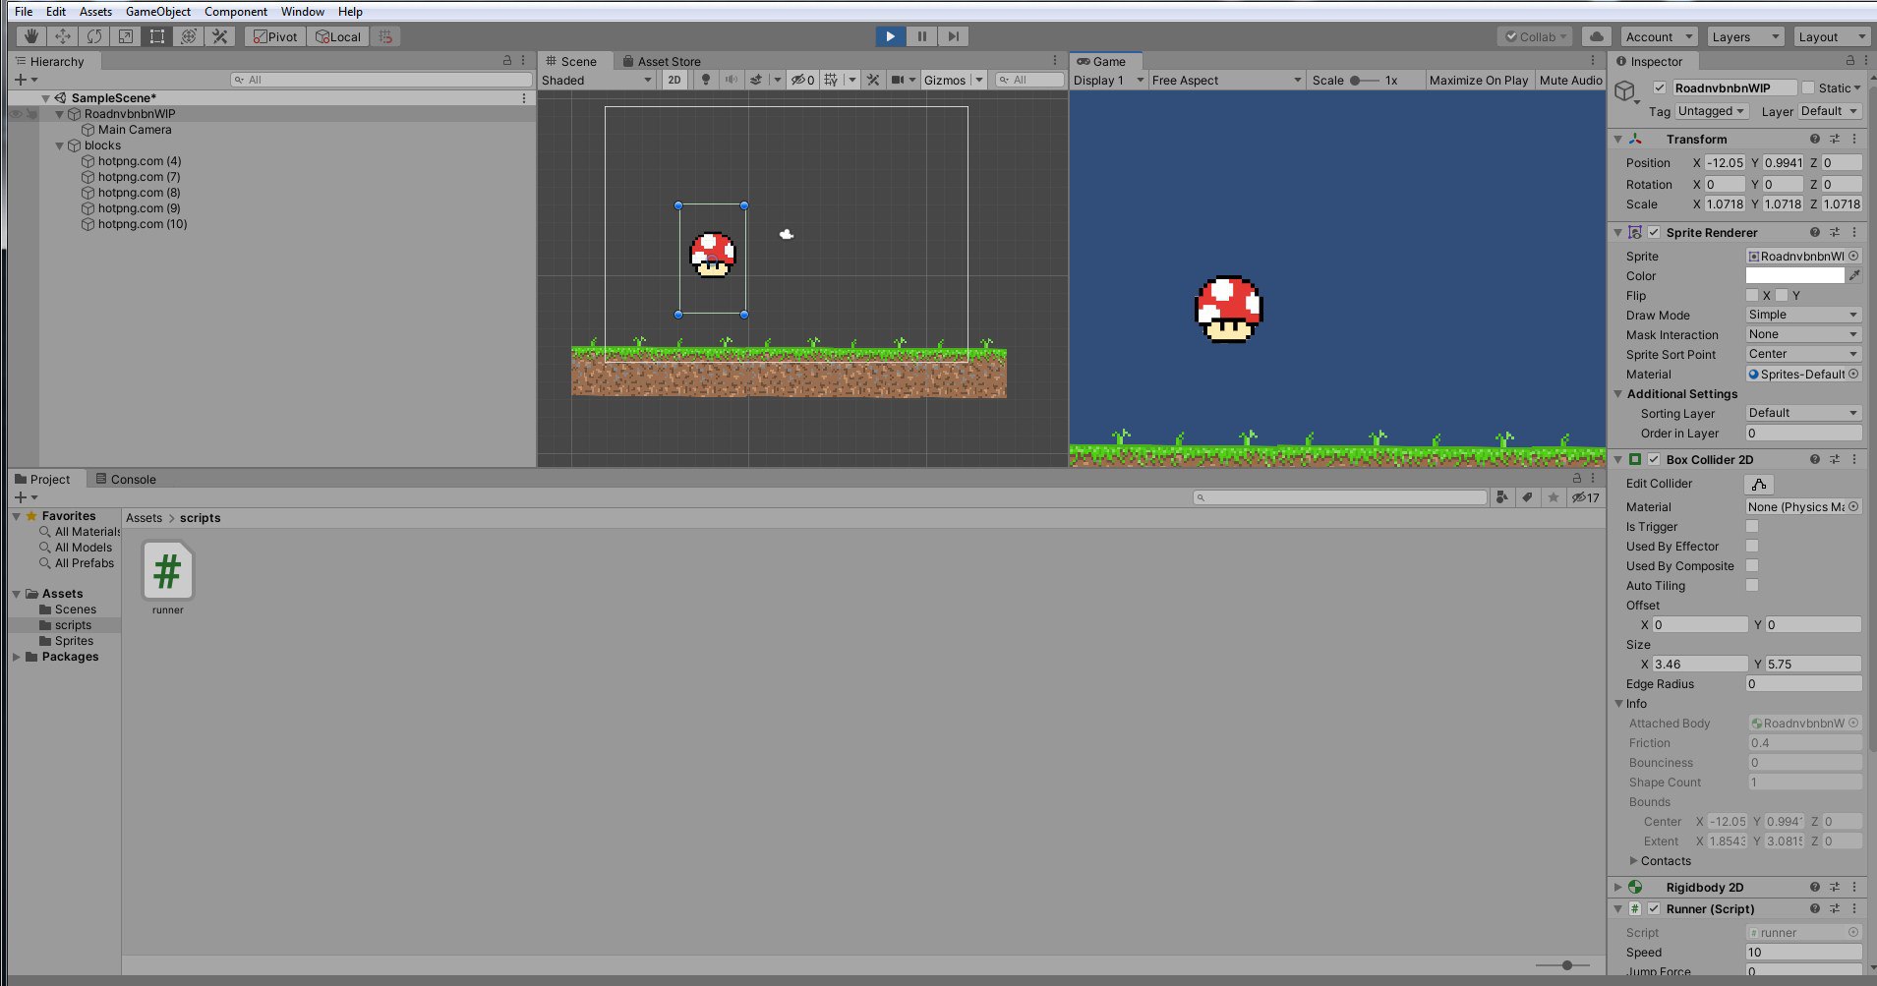Click the Play button
Screen dimensions: 1877x986
coord(890,36)
